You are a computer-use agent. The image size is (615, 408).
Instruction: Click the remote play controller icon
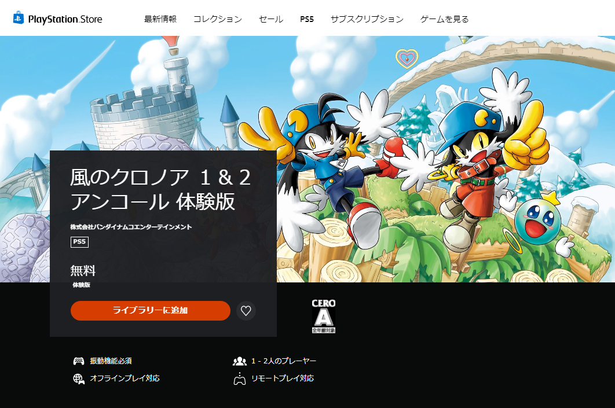click(240, 379)
